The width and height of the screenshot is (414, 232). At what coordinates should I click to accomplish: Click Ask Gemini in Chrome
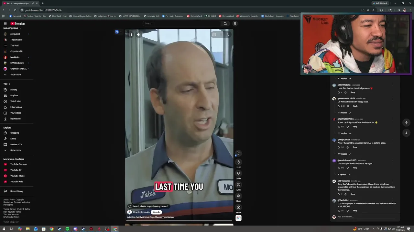click(x=380, y=3)
